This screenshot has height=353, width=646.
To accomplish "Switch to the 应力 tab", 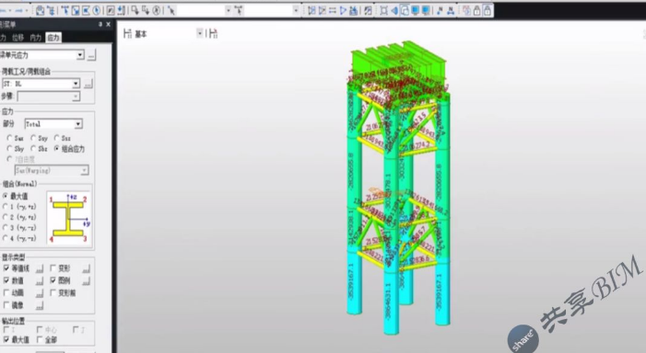I will pyautogui.click(x=53, y=38).
